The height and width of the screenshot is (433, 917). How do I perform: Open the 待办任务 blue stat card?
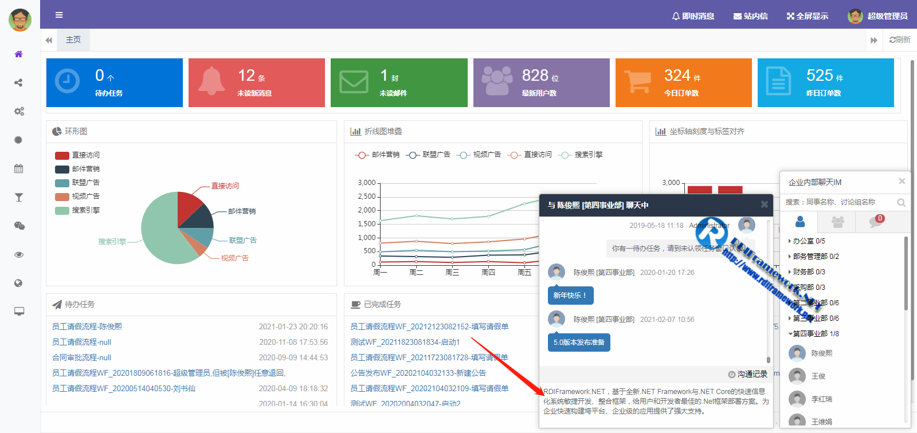[x=115, y=82]
